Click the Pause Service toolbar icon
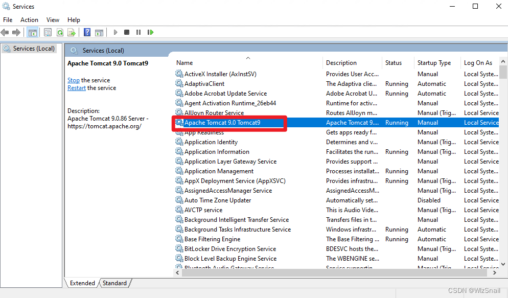This screenshot has height=298, width=508. (x=138, y=32)
